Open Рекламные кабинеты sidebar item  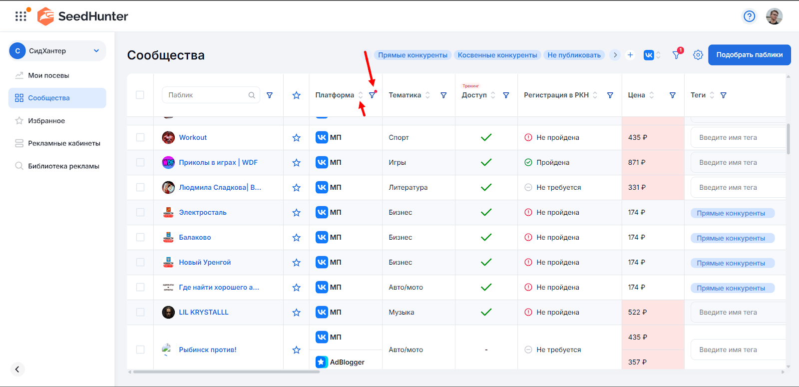click(x=64, y=143)
